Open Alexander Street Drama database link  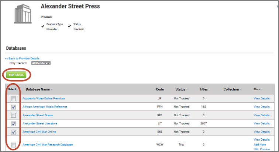pos(38,115)
